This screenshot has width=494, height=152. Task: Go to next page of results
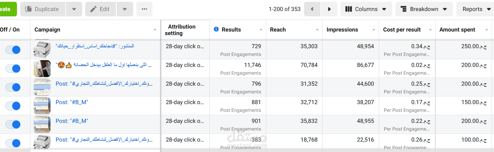[329, 9]
